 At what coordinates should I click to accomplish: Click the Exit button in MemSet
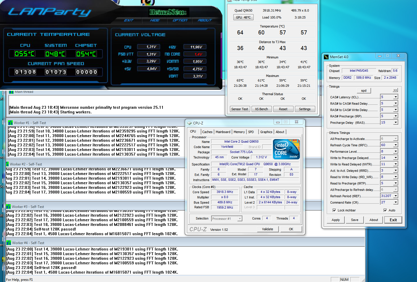tap(393, 220)
